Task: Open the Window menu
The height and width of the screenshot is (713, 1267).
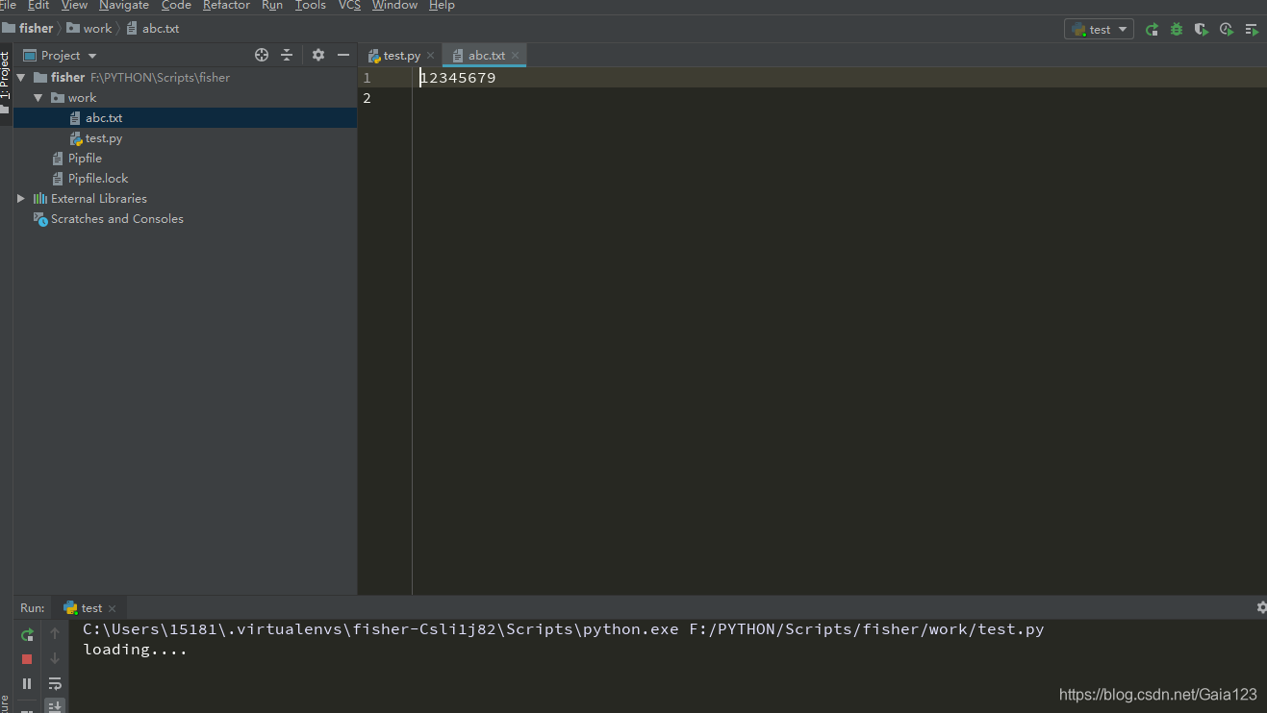Action: click(x=394, y=6)
